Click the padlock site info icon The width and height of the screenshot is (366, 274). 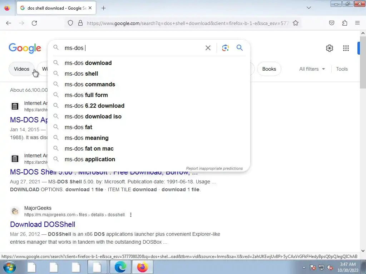pyautogui.click(x=80, y=23)
